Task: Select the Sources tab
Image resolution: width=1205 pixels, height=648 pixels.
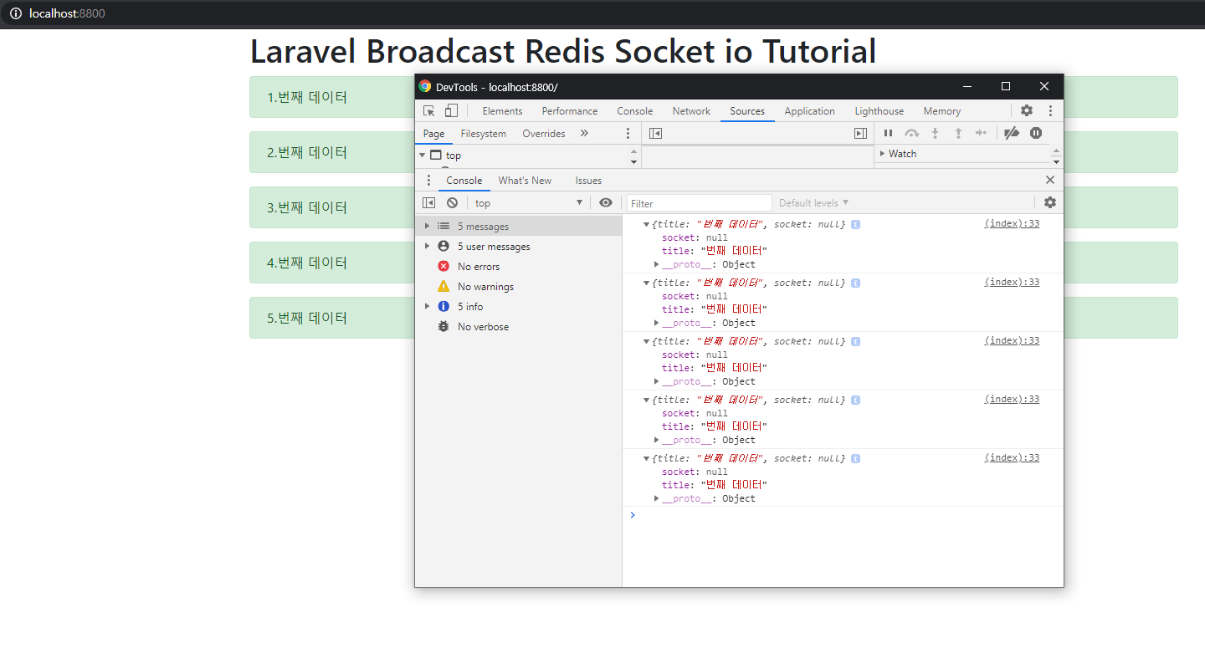Action: click(747, 110)
